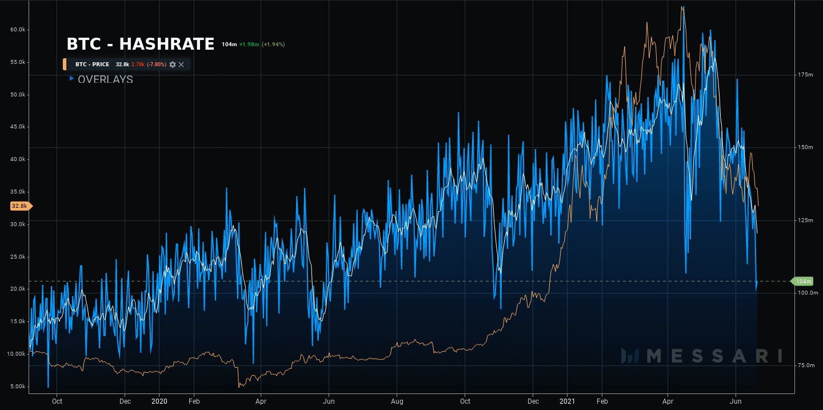The image size is (823, 410).
Task: Click the BTC - HASHRATE chart title
Action: pos(139,43)
